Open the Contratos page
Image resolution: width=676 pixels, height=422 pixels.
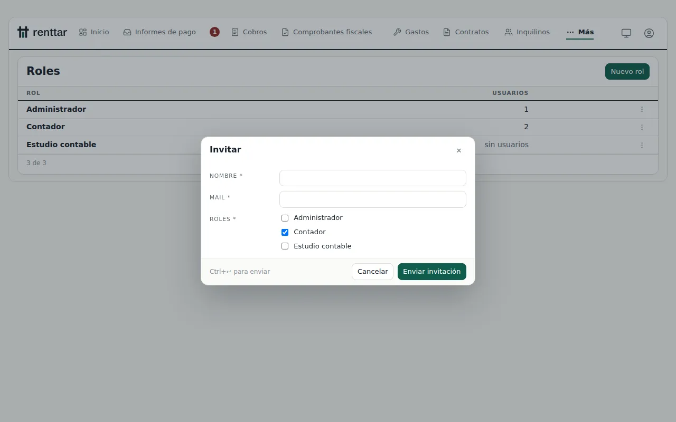(x=466, y=32)
